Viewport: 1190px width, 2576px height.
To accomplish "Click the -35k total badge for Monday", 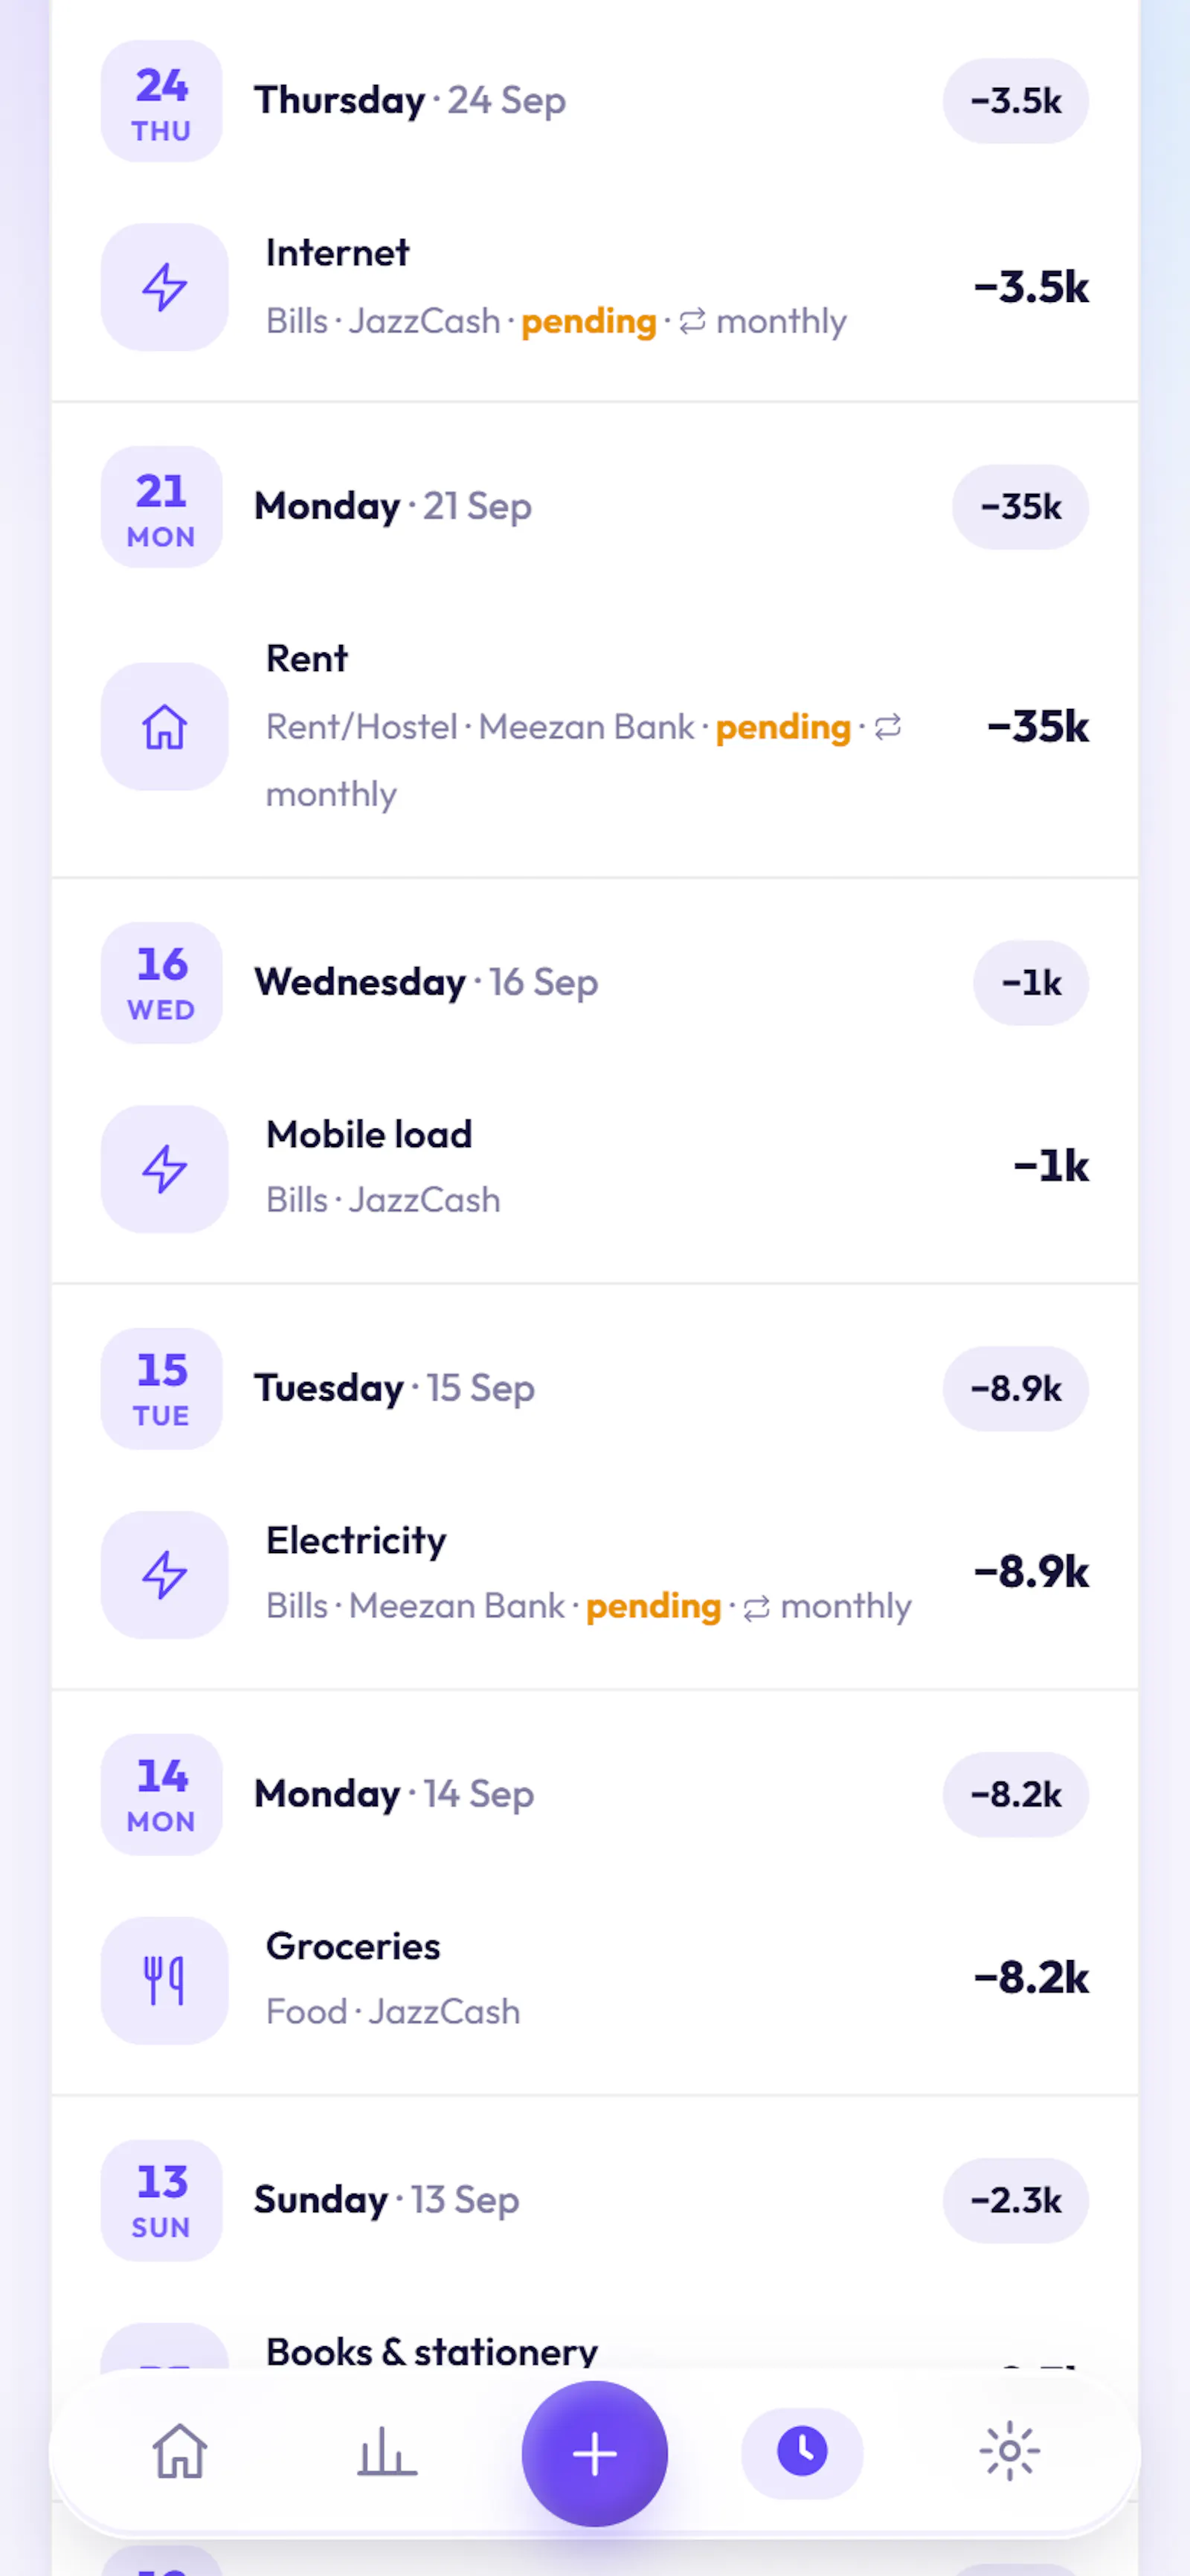I will click(1020, 507).
